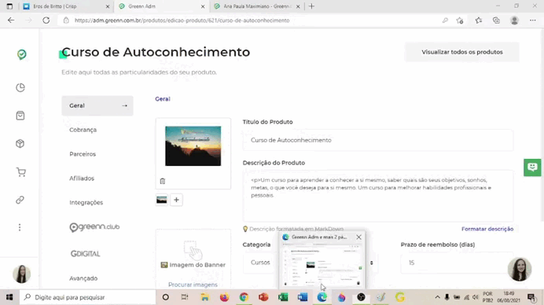544x305 pixels.
Task: Click the browser address bar URL
Action: coord(182,20)
